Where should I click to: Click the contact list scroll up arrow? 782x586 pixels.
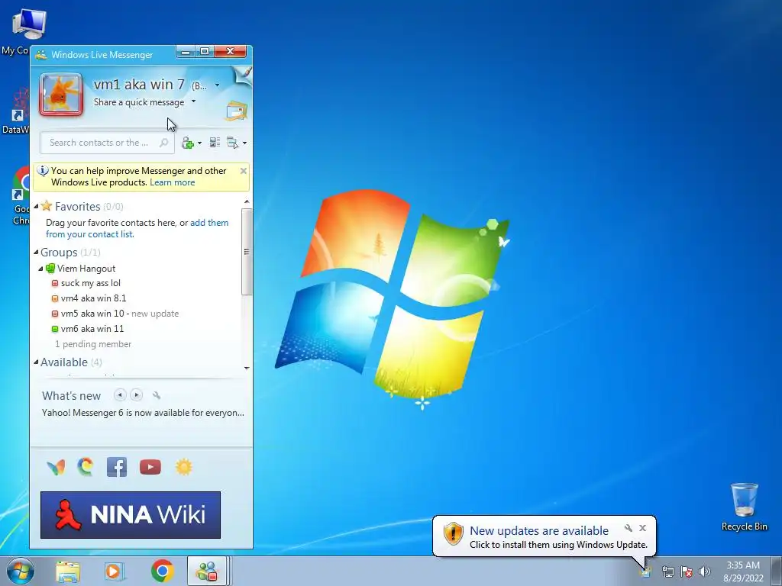[247, 201]
